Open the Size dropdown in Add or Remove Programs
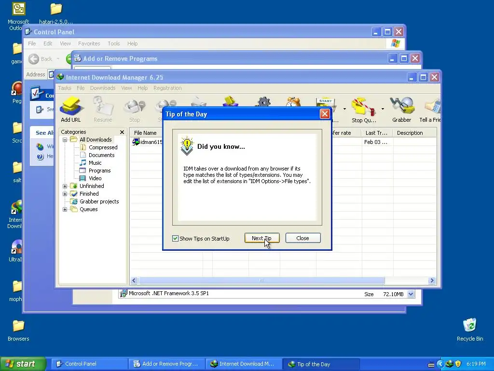 pyautogui.click(x=411, y=294)
